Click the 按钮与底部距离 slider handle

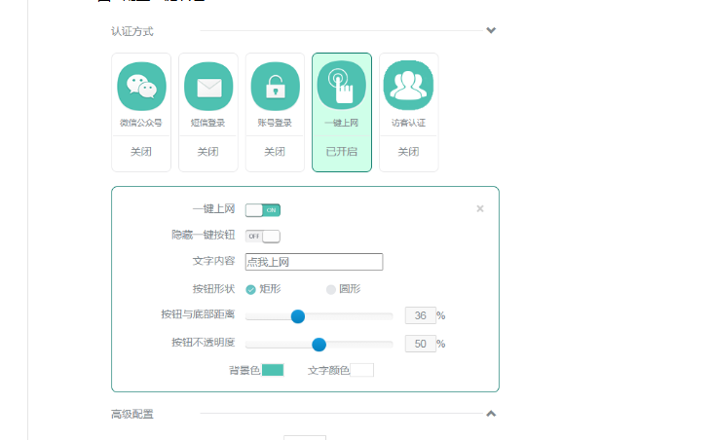click(298, 316)
